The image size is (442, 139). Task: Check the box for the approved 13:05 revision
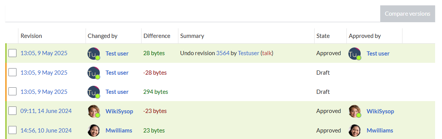pos(12,53)
